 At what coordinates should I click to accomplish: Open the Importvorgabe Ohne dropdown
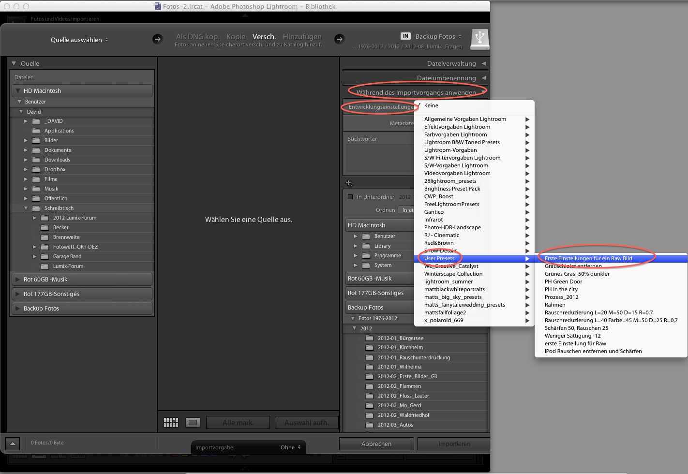click(x=291, y=447)
